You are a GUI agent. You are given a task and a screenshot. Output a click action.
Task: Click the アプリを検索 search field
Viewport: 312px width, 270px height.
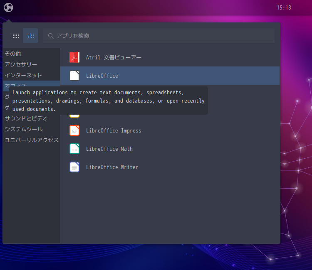[x=159, y=36]
